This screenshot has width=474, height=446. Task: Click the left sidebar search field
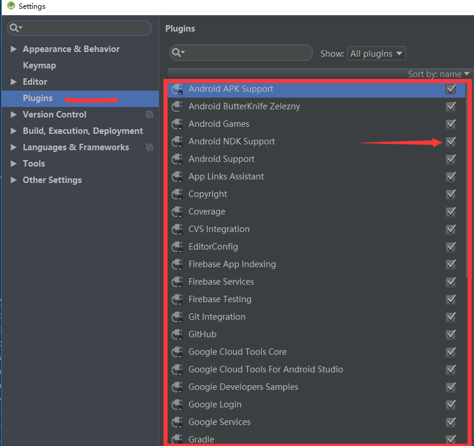(79, 27)
